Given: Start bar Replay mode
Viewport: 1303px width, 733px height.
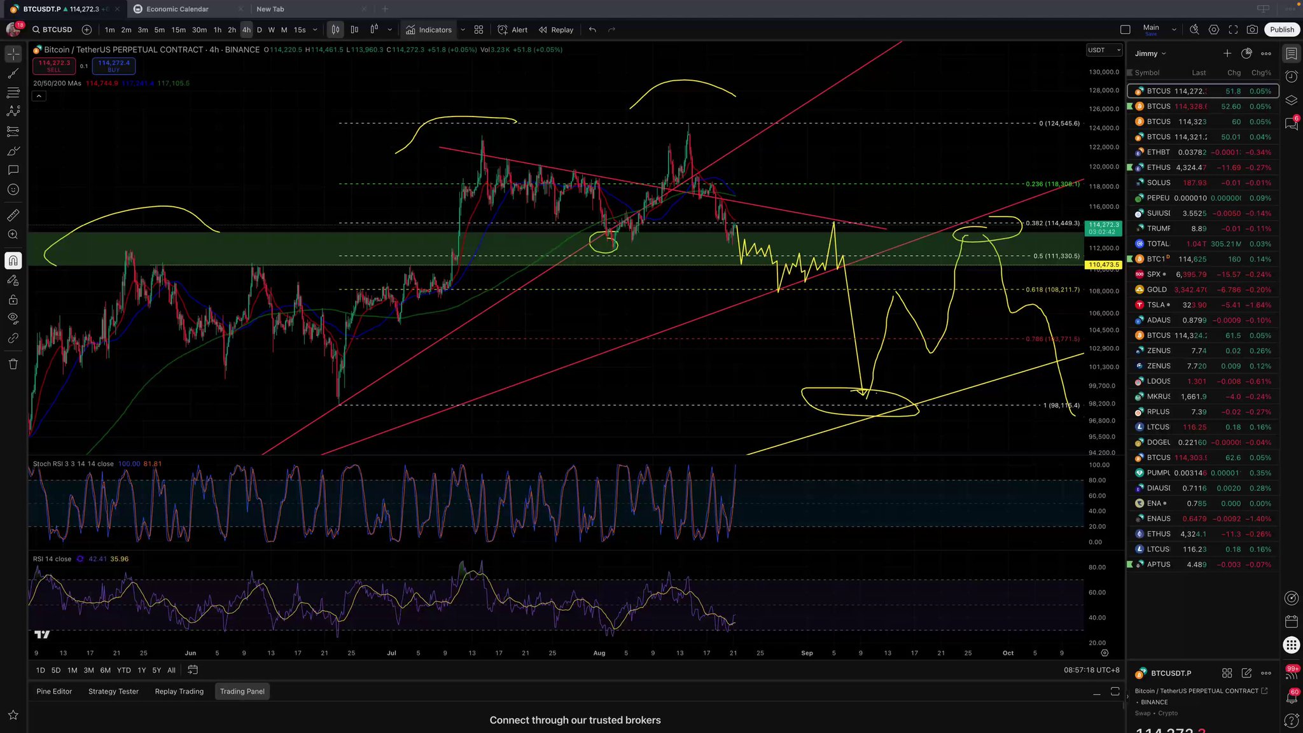Looking at the screenshot, I should click(556, 30).
